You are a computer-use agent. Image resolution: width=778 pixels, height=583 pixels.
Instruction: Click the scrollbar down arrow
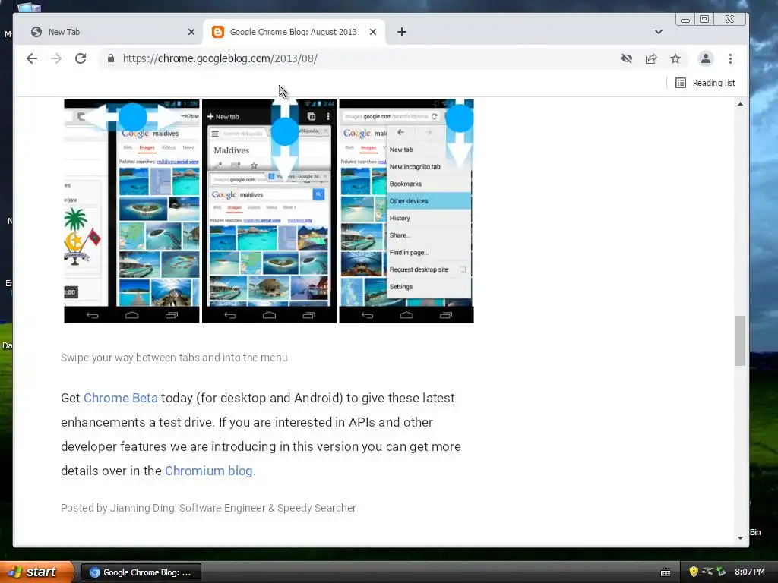click(740, 538)
